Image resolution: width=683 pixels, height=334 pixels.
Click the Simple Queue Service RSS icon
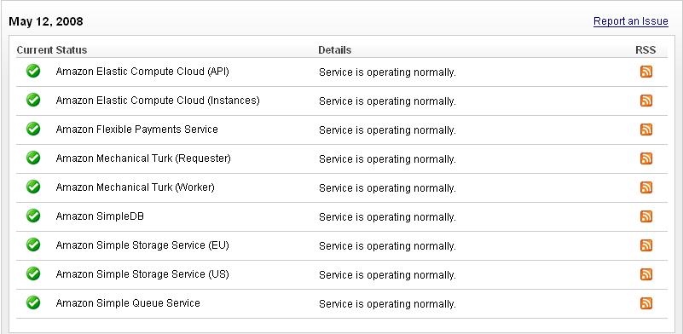pyautogui.click(x=646, y=303)
